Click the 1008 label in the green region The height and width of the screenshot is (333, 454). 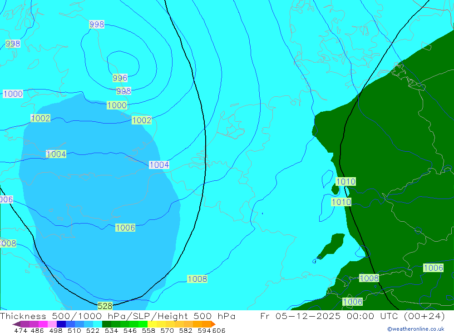tap(369, 278)
